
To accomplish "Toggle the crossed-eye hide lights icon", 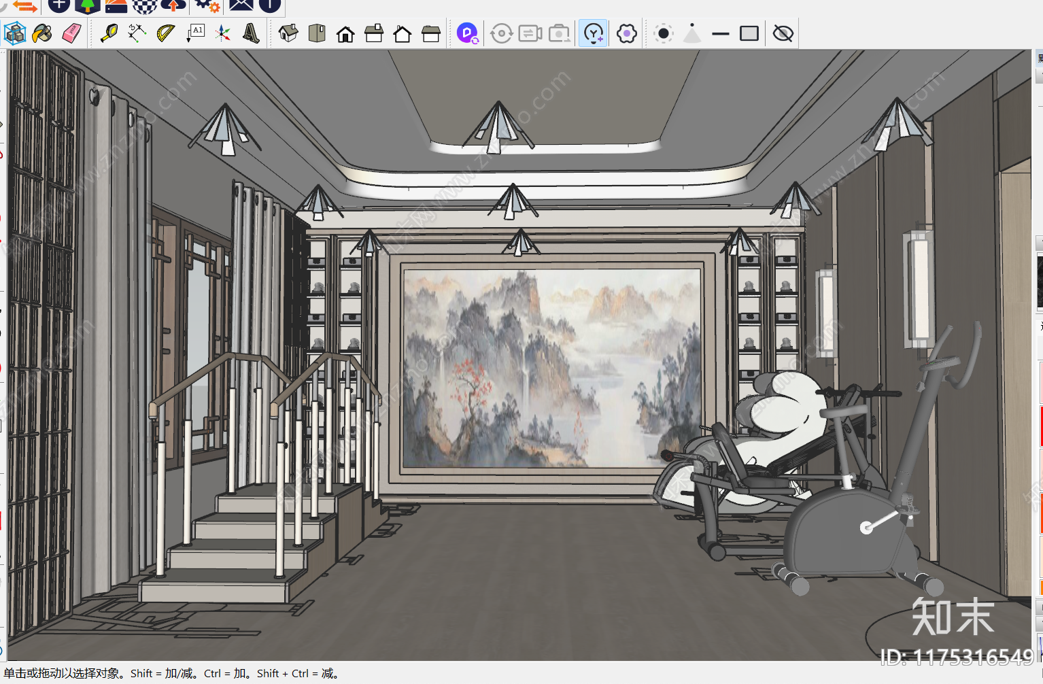I will point(783,33).
